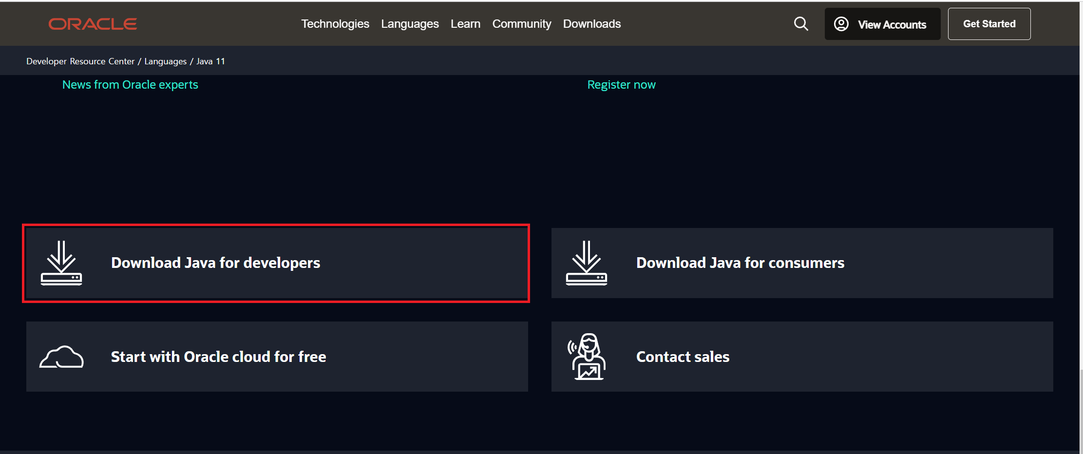Click the user profile icon in View Accounts
This screenshot has width=1083, height=454.
click(x=841, y=24)
